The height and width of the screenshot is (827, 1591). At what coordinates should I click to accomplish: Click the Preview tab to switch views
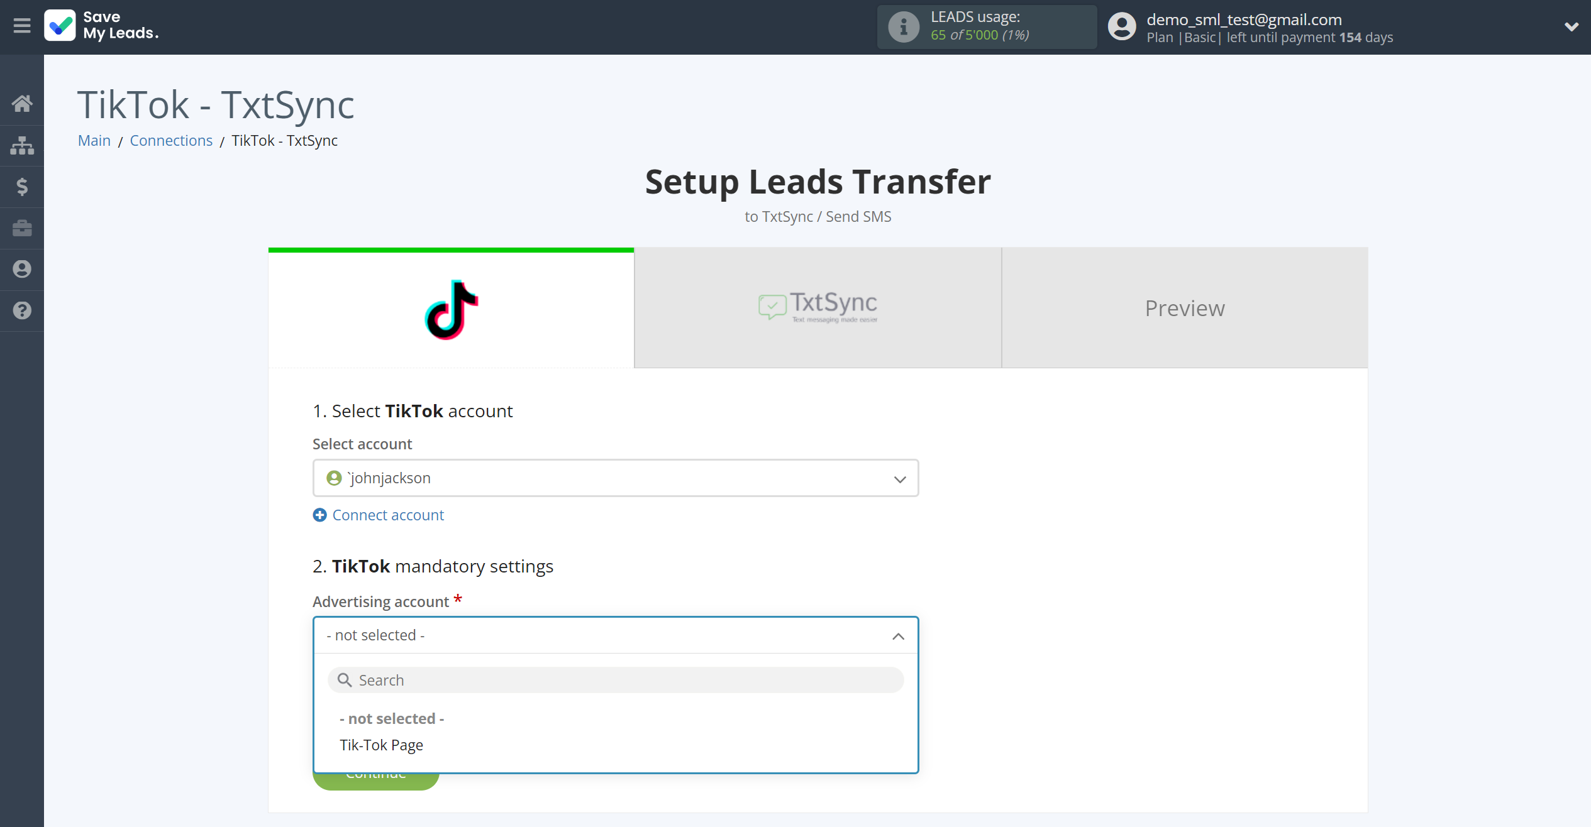click(x=1185, y=309)
